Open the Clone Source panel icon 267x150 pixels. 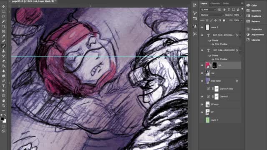point(195,26)
